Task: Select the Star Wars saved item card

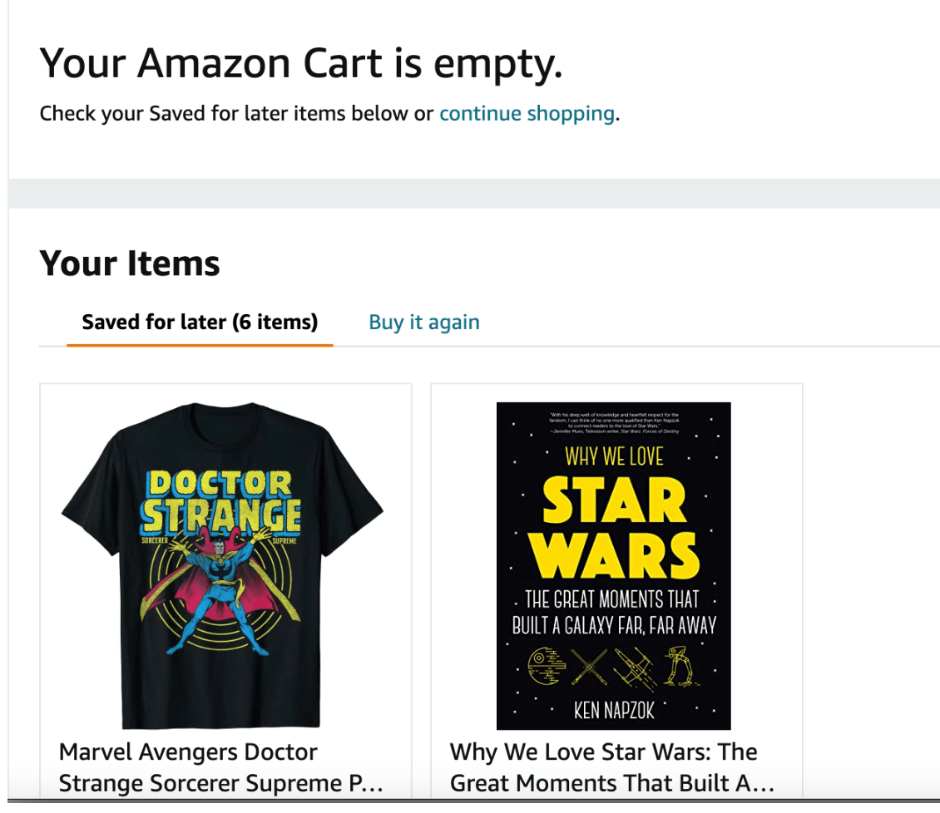Action: 616,582
